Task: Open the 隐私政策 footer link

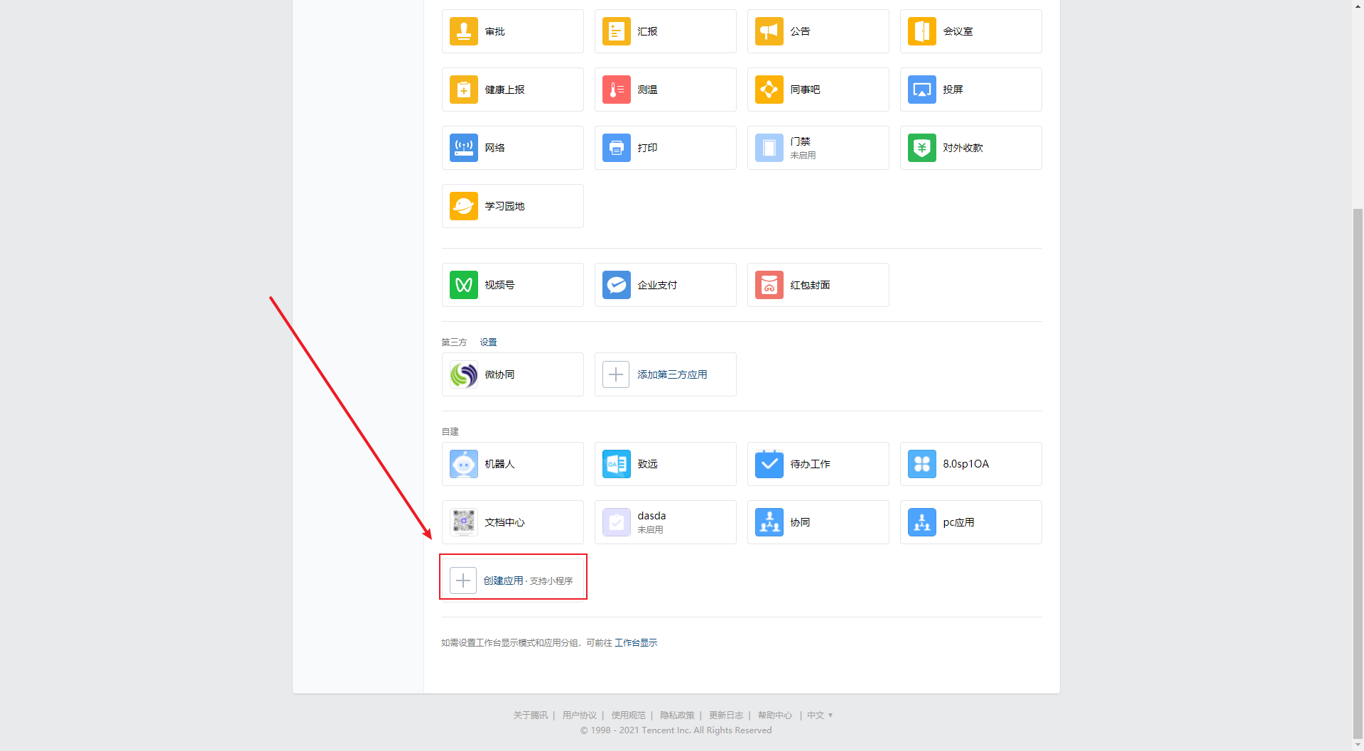Action: pyautogui.click(x=677, y=715)
